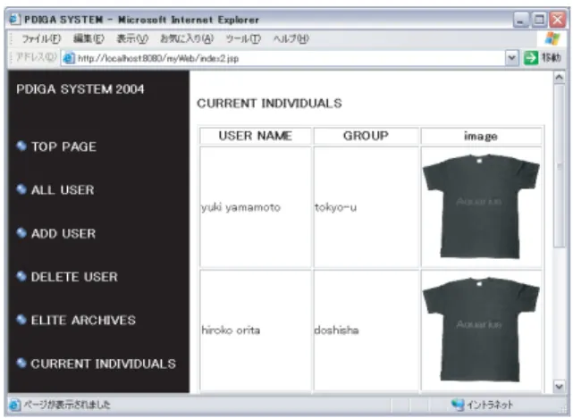
Task: Click into the URL address field
Action: point(291,58)
